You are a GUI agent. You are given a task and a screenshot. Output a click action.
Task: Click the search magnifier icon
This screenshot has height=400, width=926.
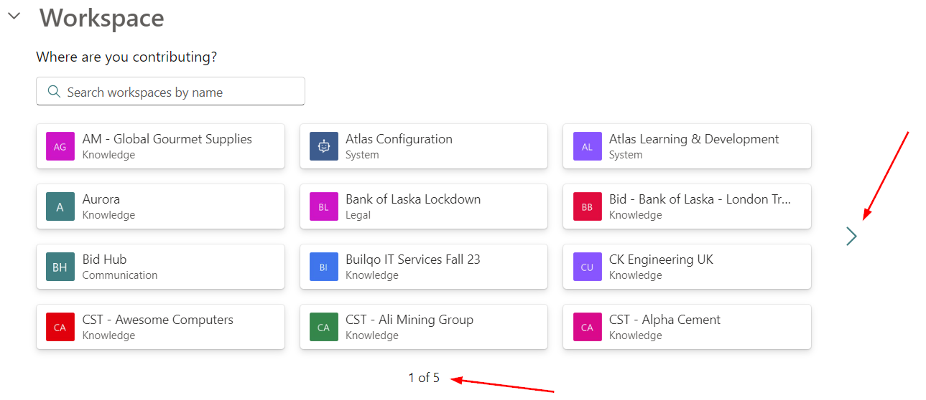coord(53,92)
